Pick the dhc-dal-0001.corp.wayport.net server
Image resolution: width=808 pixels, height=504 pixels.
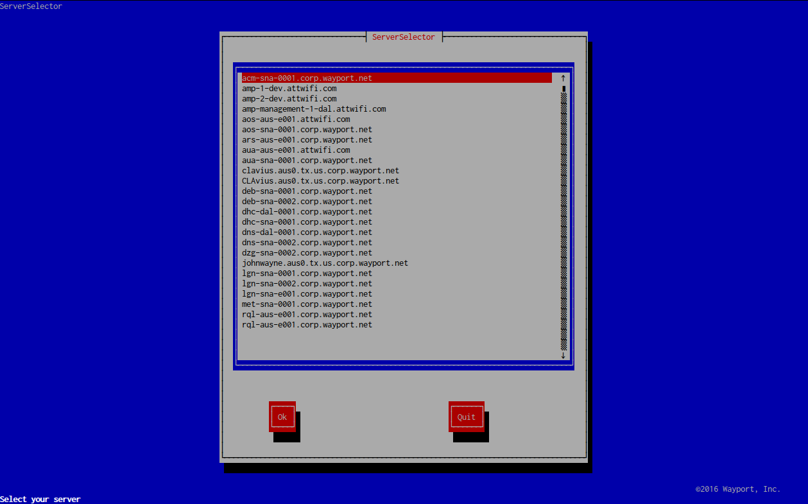click(307, 212)
